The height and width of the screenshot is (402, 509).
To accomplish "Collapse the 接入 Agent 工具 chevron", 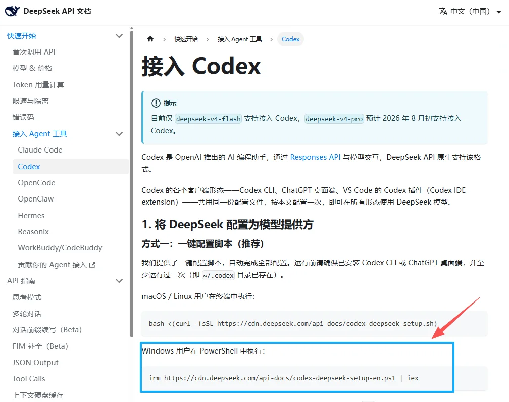I will click(119, 134).
